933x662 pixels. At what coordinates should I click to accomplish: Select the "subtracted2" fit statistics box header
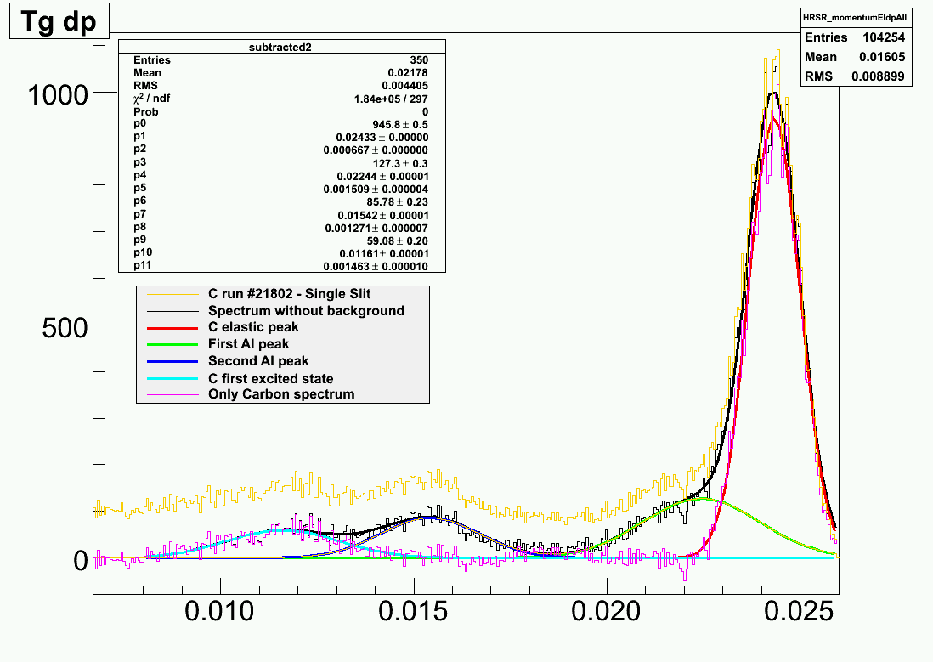(282, 48)
